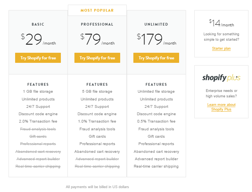The image size is (252, 192).
Task: Start free trial under Basic plan
Action: (38, 58)
